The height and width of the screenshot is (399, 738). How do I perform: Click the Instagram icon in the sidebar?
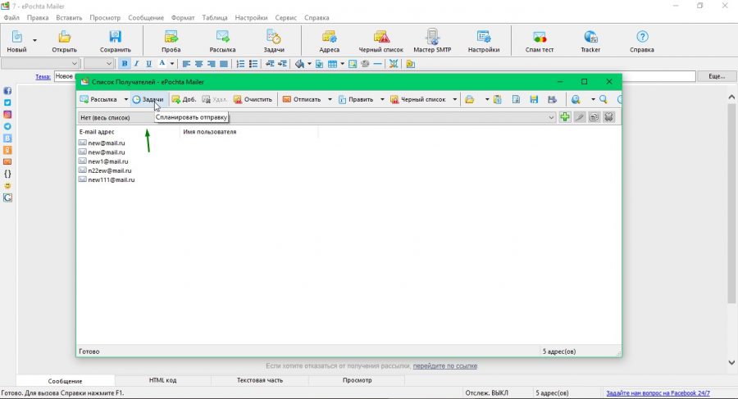pos(7,115)
